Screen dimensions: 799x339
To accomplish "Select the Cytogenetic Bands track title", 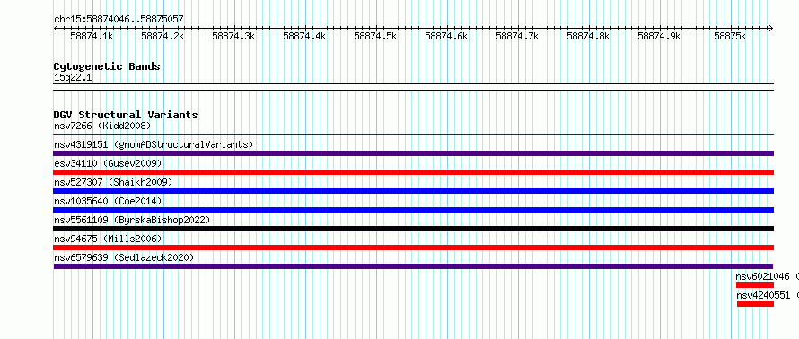I will coord(107,66).
